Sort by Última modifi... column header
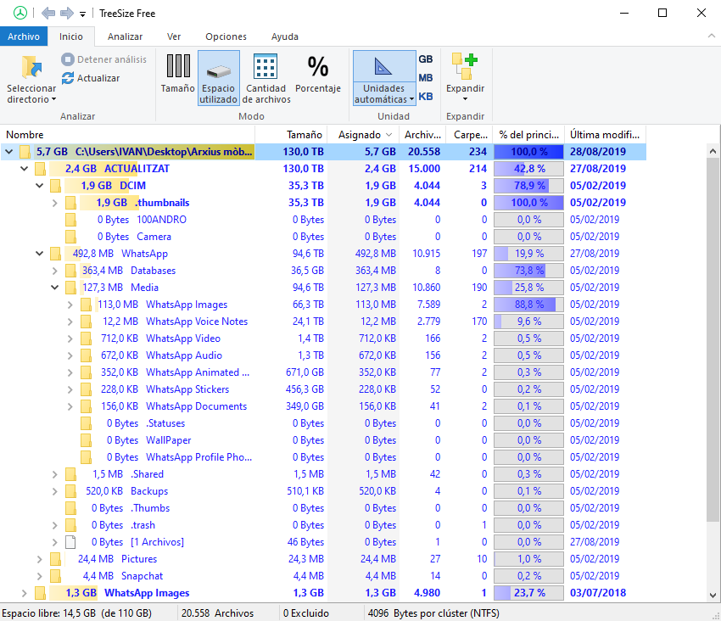This screenshot has width=721, height=621. pos(605,135)
